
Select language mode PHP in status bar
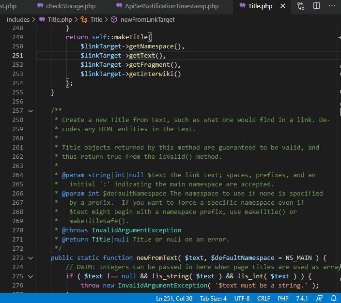(283, 299)
